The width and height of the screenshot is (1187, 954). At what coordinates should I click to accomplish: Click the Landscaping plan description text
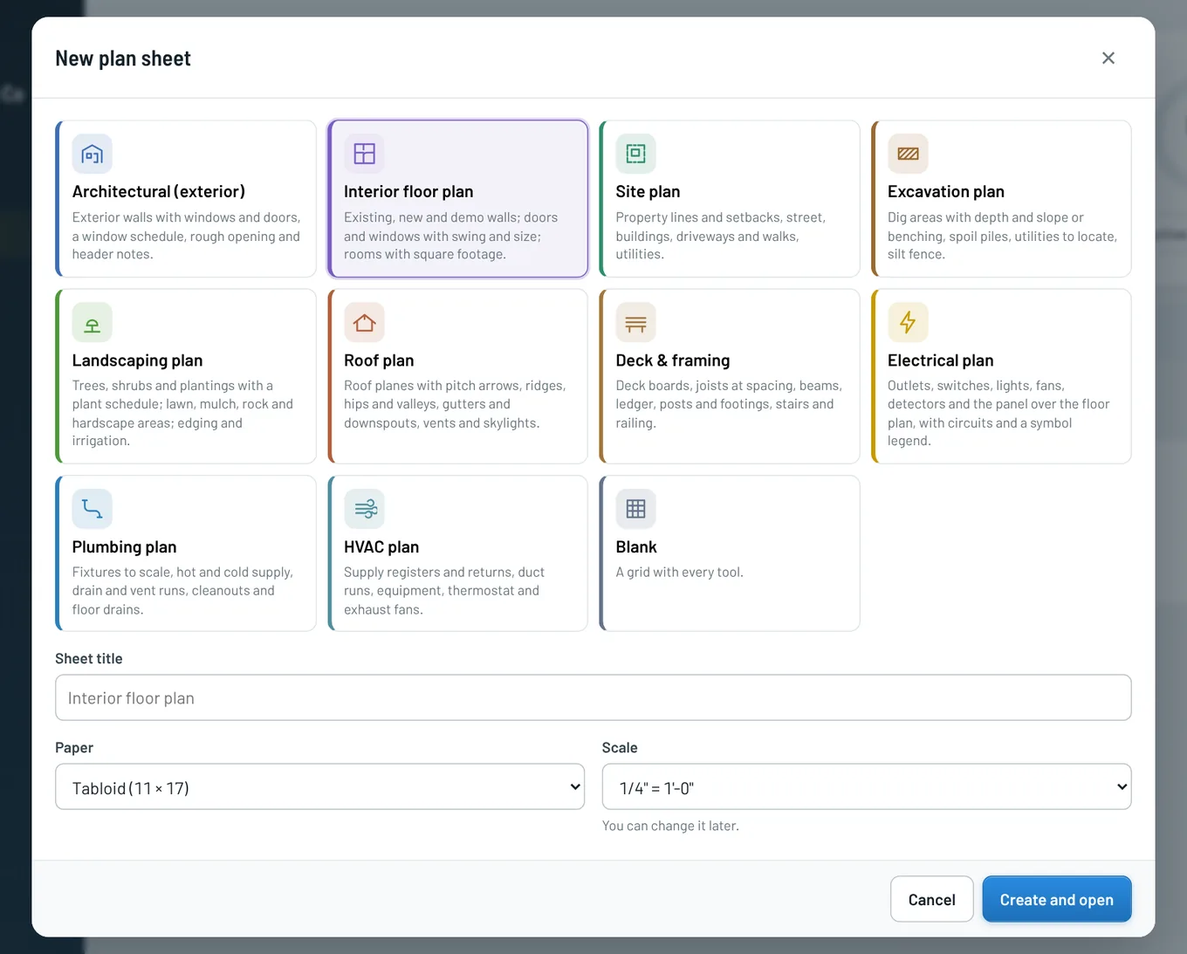pyautogui.click(x=183, y=414)
